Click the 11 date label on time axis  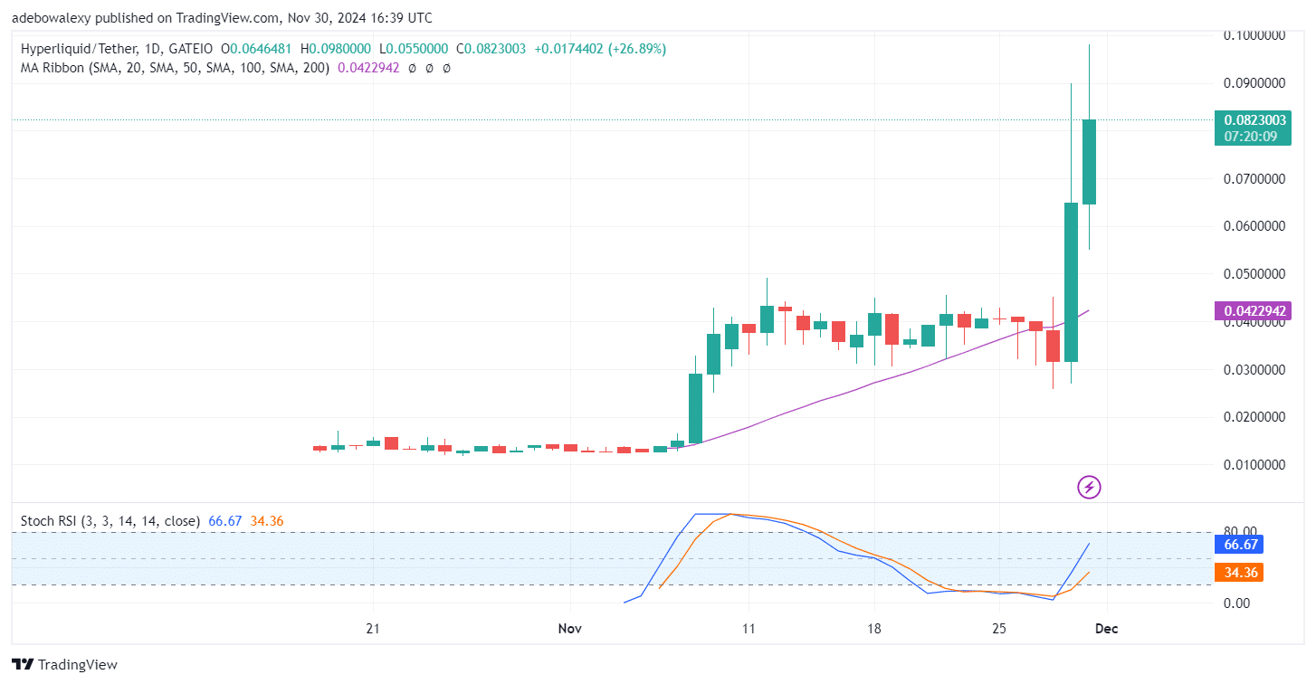coord(749,629)
